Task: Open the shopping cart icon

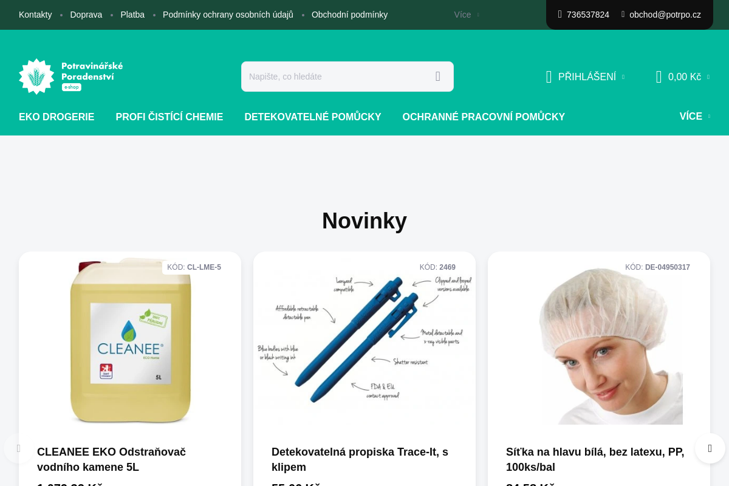Action: coord(659,77)
